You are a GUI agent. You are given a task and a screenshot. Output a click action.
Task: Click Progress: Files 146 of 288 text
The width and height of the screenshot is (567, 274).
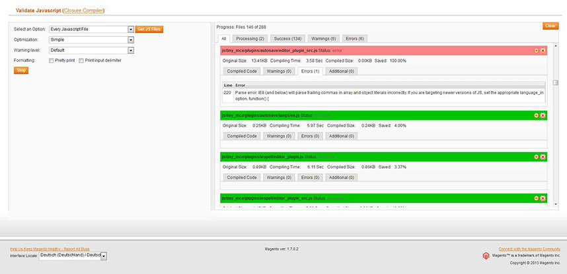[x=242, y=27]
